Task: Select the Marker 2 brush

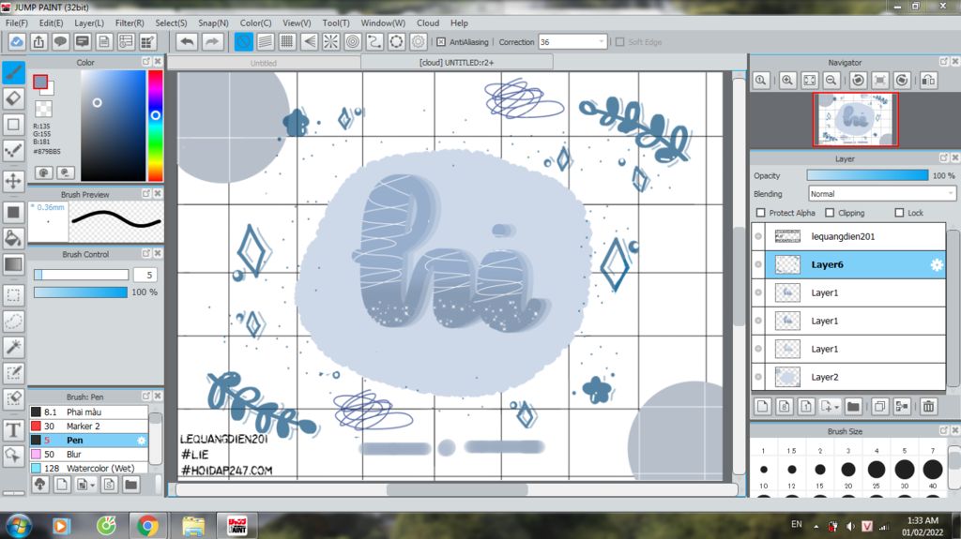Action: point(88,426)
